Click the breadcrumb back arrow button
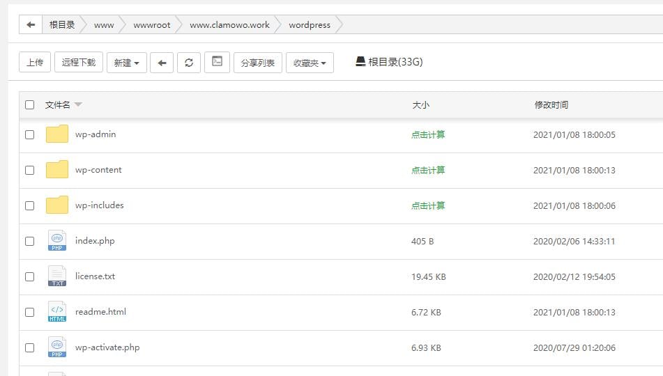Viewport: 663px width, 376px height. tap(31, 24)
